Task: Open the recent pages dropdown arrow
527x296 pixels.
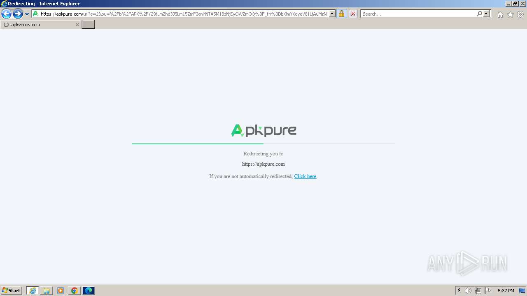Action: (x=27, y=14)
